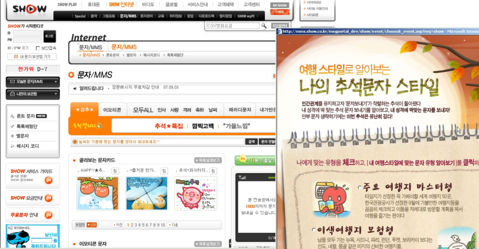479x249 pixels.
Task: Open the pink pig Merry 추석 card thumbnail
Action: coord(196,193)
